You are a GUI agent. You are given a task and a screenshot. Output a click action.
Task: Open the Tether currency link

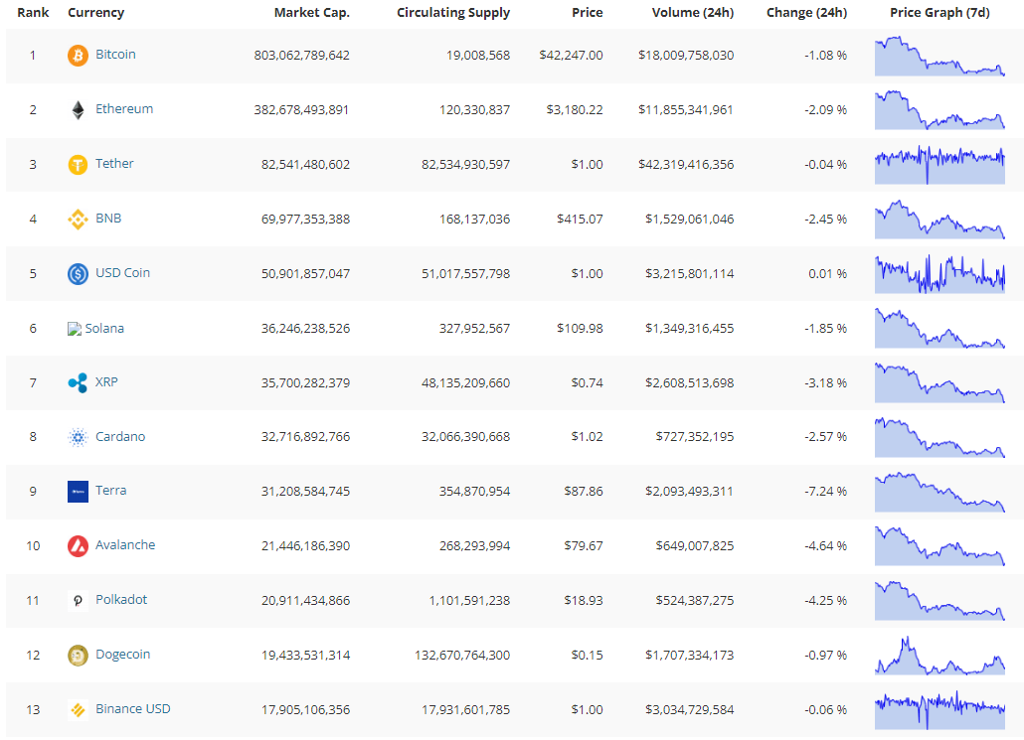point(114,163)
